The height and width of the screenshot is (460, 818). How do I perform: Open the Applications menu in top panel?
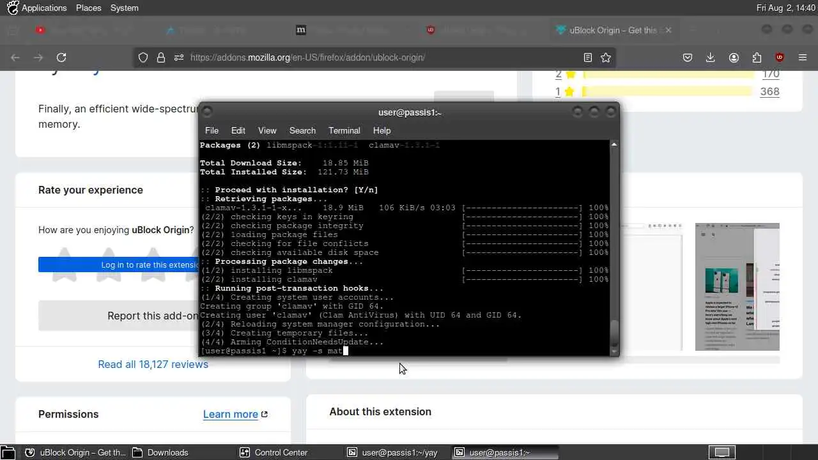point(44,8)
